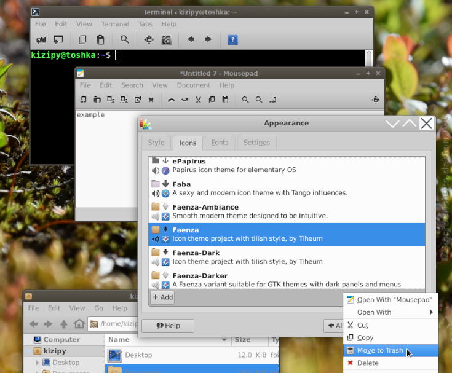The height and width of the screenshot is (373, 452).
Task: Choose Delete in the context menu
Action: [x=391, y=363]
